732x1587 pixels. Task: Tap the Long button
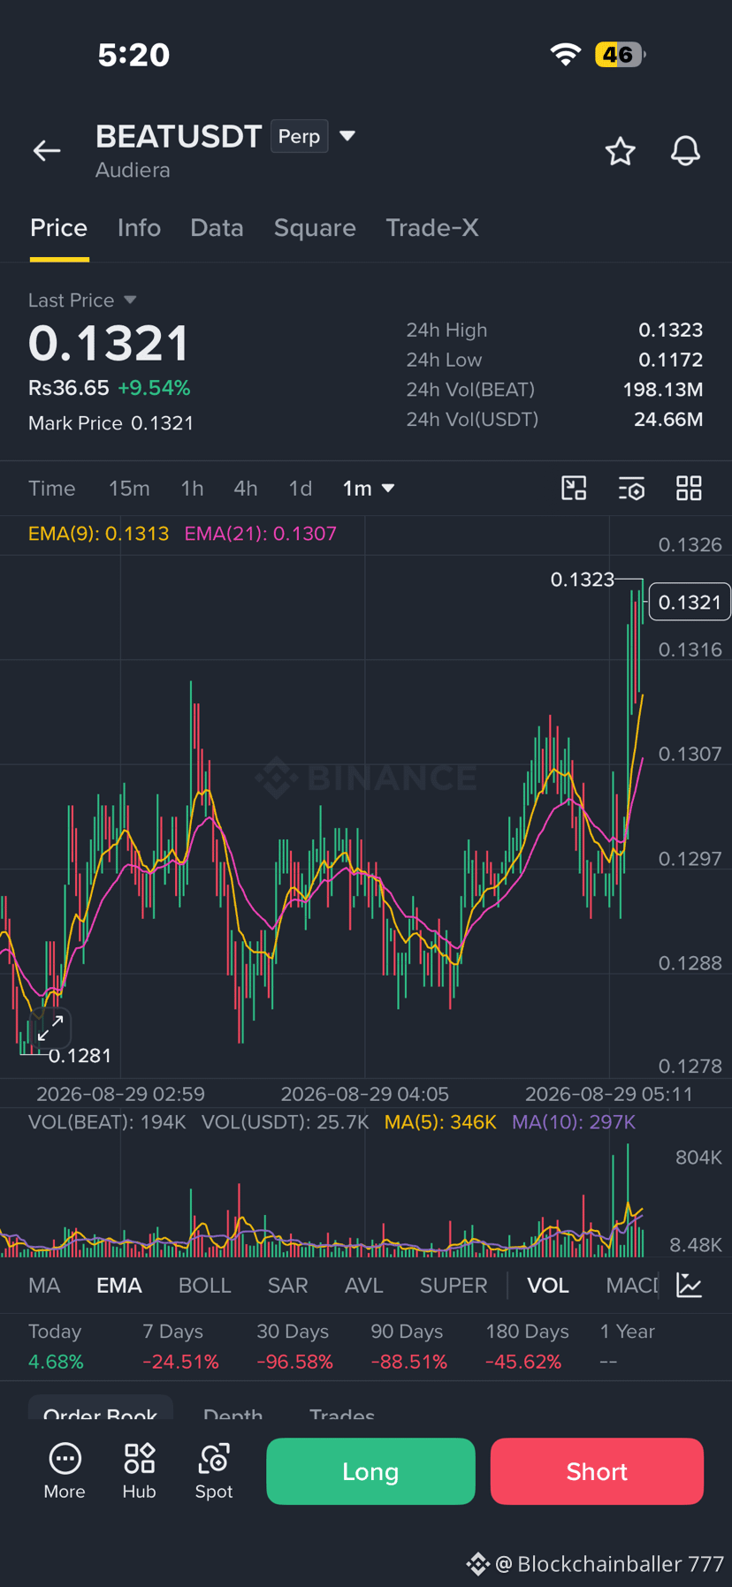pos(370,1471)
